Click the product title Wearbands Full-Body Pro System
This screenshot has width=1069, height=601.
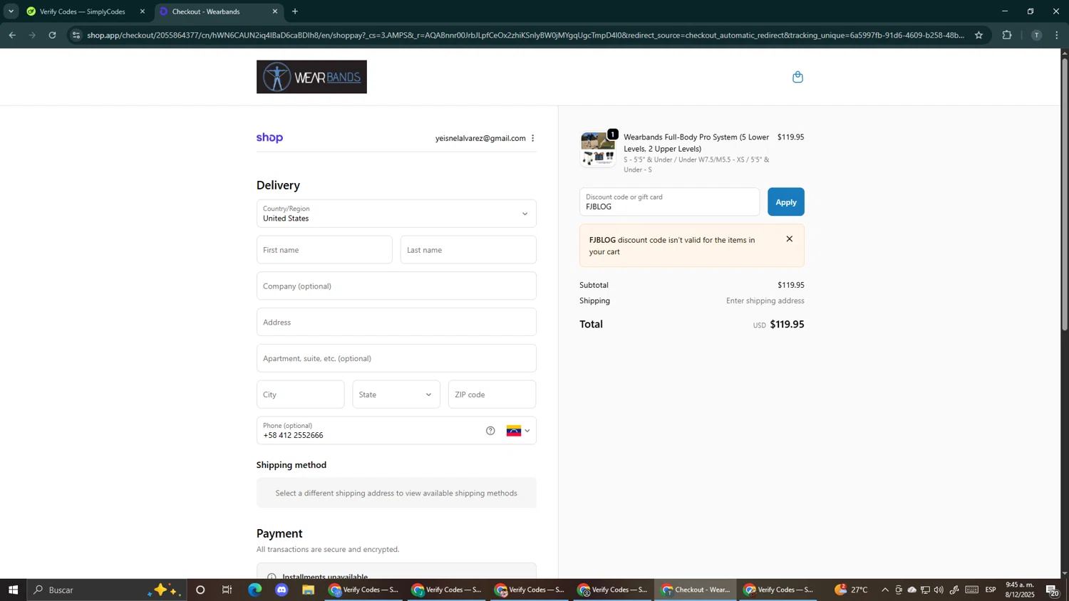[696, 142]
